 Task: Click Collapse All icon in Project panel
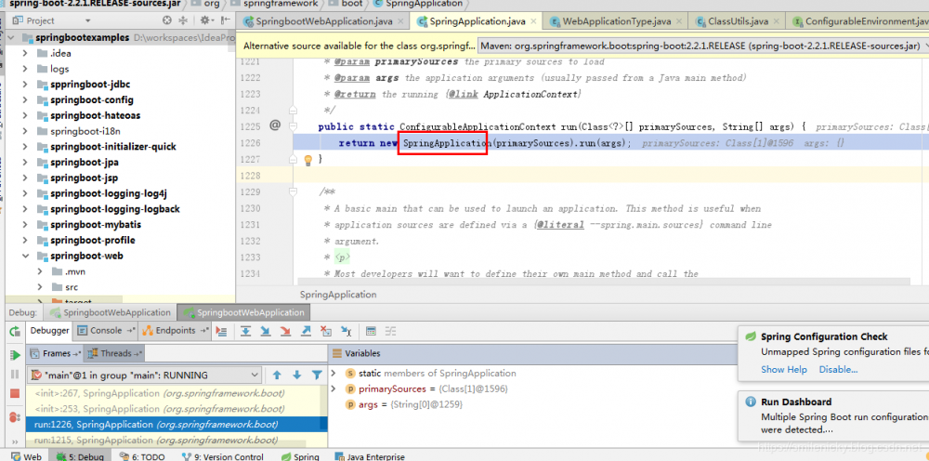point(183,20)
